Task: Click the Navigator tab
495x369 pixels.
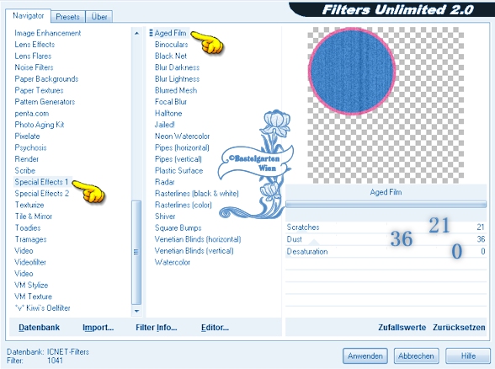Action: pos(28,16)
